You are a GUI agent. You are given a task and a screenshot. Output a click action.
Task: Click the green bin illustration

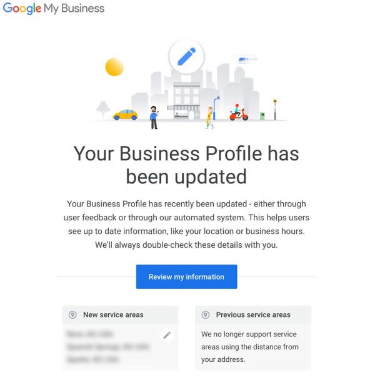point(262,115)
